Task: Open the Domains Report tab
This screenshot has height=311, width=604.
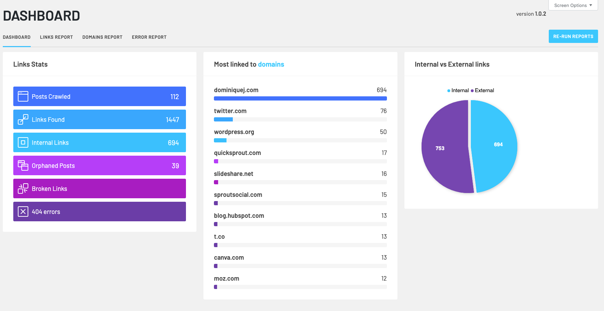Action: (102, 37)
